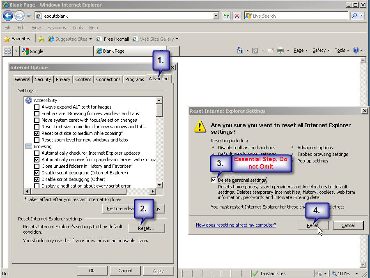
Task: Check Automatically check for Internet Explorer updates
Action: pyautogui.click(x=37, y=153)
